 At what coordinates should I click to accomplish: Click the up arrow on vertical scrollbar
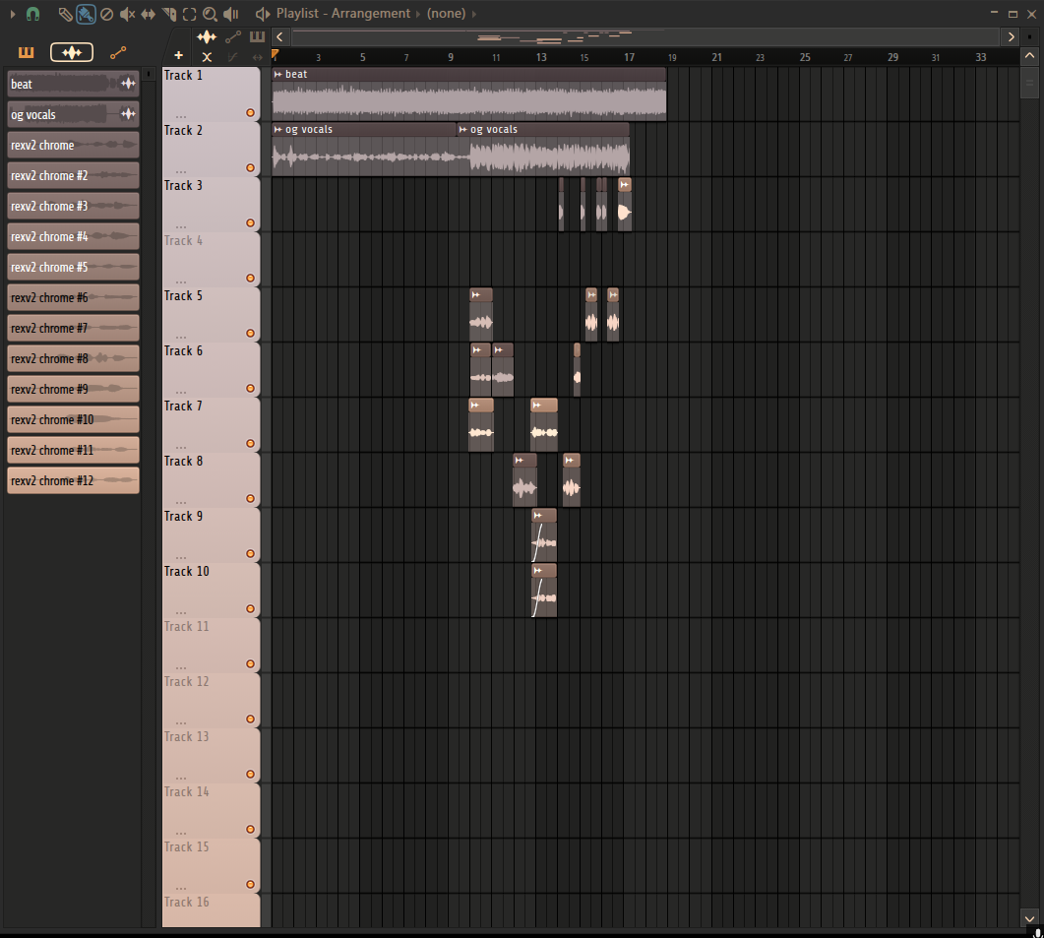(x=1029, y=56)
